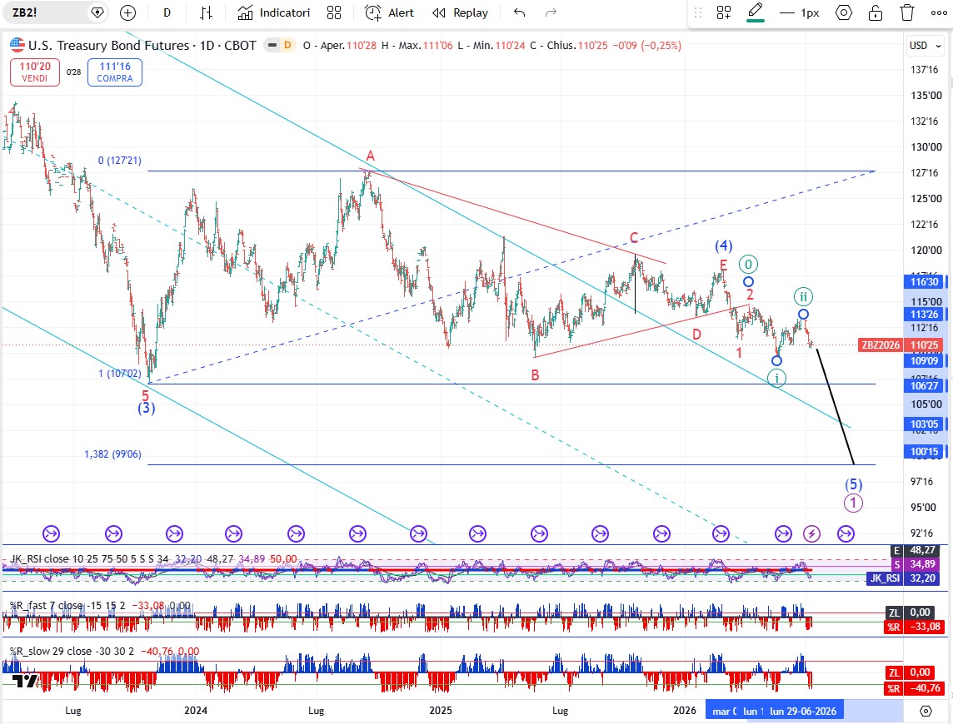Click the lun 29-06-2026 date label

point(803,711)
